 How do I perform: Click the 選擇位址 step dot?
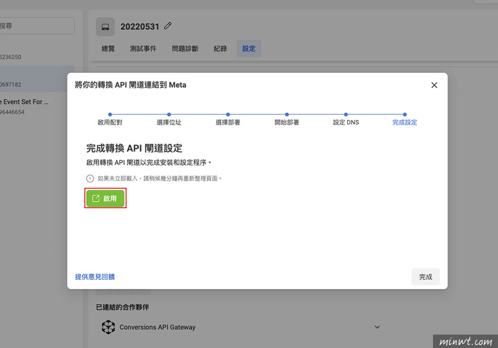[169, 115]
